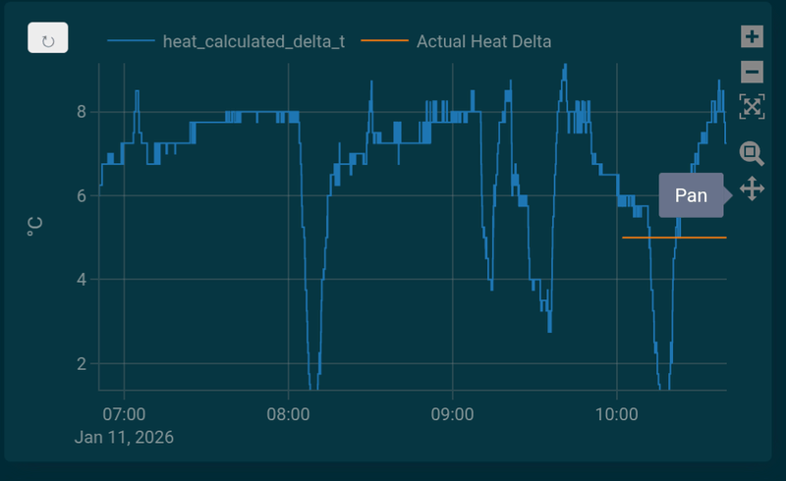
Task: Activate the Pan tool arrows icon
Action: [752, 188]
